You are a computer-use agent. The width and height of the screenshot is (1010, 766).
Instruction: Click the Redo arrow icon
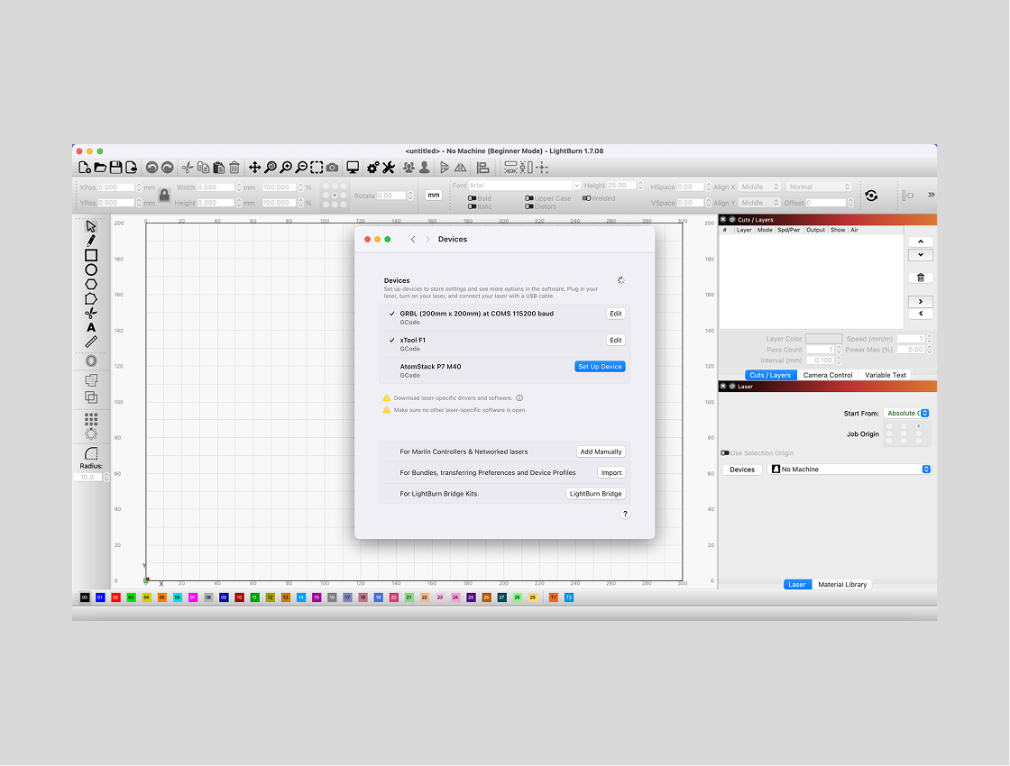pyautogui.click(x=168, y=168)
